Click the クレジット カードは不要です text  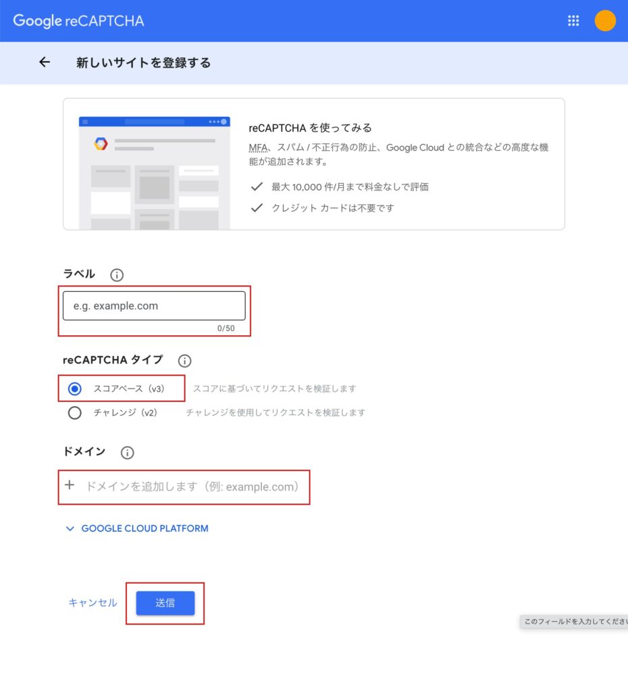pos(332,208)
